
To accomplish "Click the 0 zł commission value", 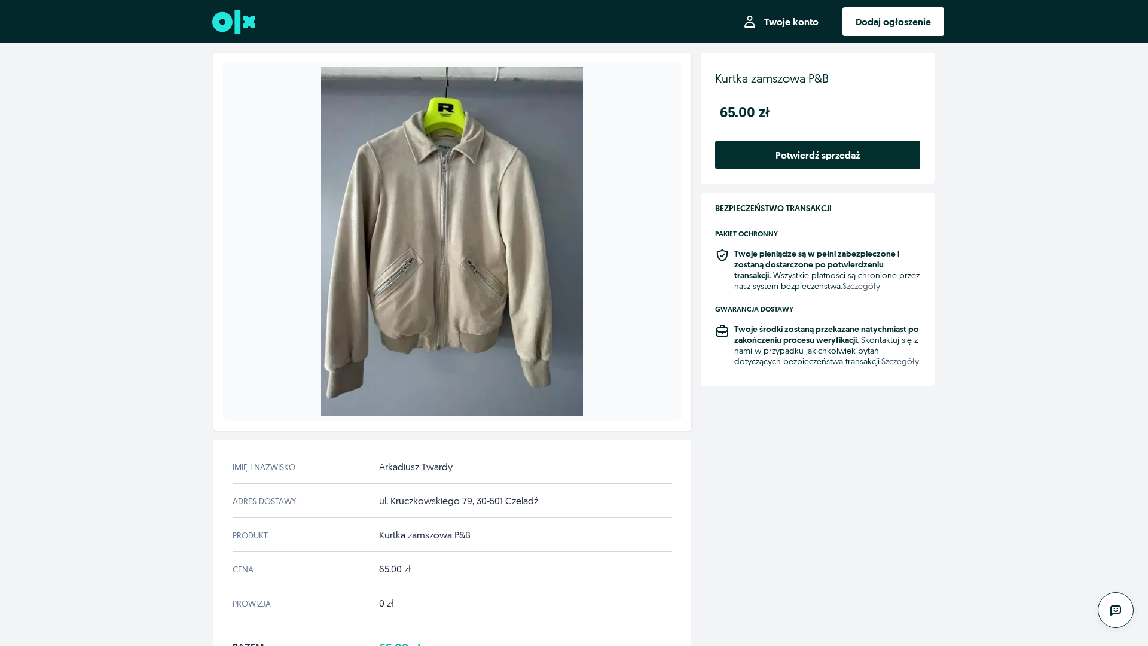I will pyautogui.click(x=386, y=604).
